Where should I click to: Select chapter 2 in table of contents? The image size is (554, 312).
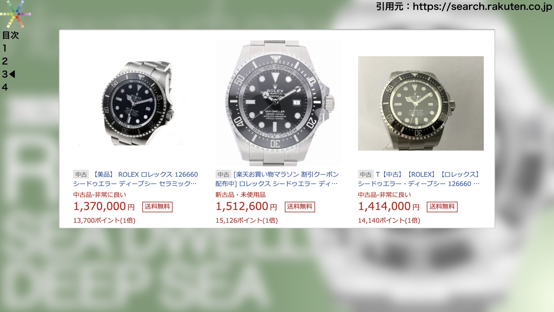click(5, 61)
